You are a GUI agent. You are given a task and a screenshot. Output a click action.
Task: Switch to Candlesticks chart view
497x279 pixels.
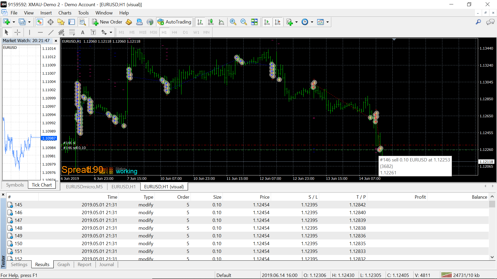pyautogui.click(x=211, y=22)
